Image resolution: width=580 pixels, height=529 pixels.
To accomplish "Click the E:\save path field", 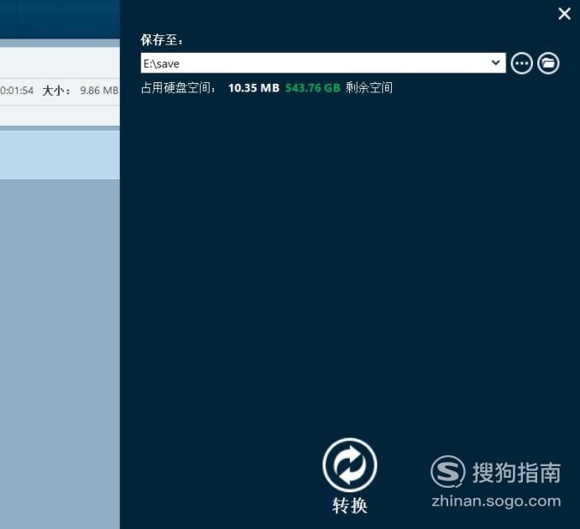I will [x=323, y=63].
